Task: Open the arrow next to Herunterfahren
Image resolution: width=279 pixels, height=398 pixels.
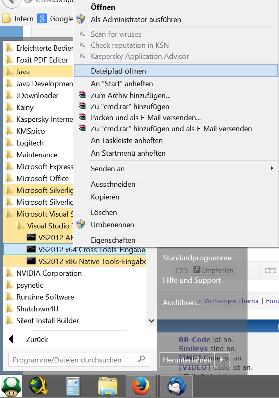Action: pos(222,360)
